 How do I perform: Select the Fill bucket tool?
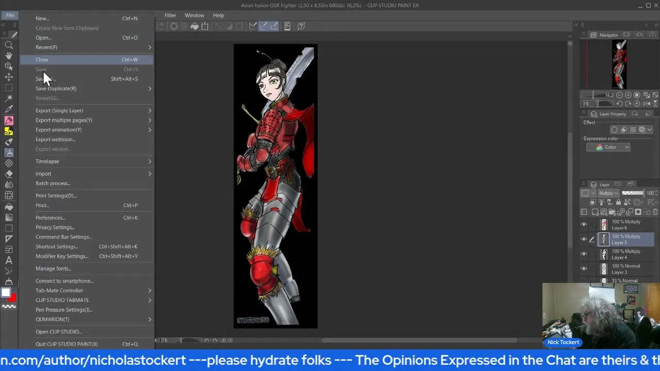pos(9,206)
